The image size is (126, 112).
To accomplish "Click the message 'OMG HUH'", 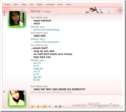I will [x=39, y=36].
